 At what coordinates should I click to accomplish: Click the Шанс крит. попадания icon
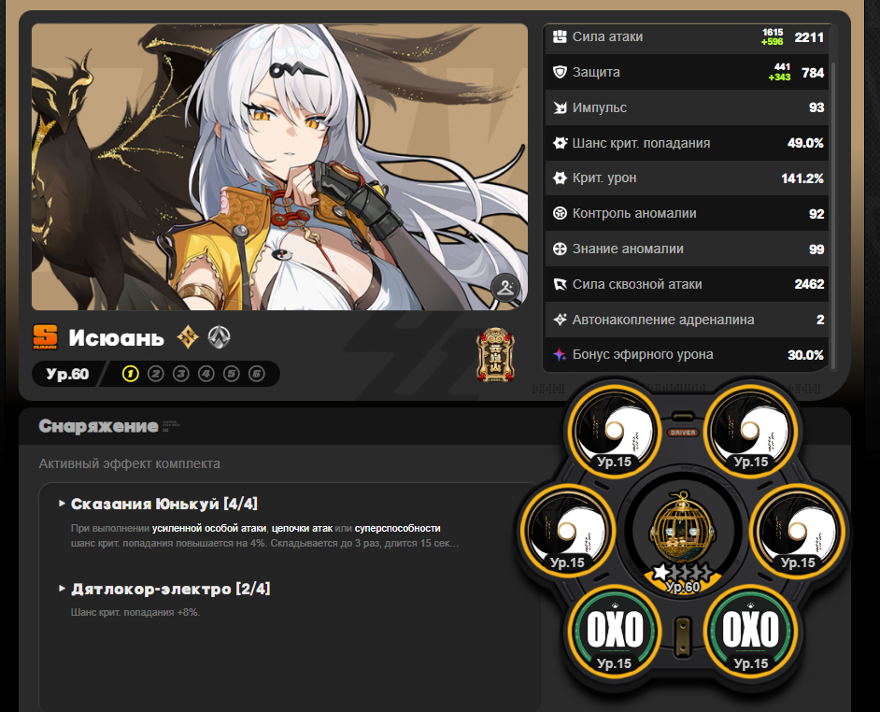click(x=560, y=143)
